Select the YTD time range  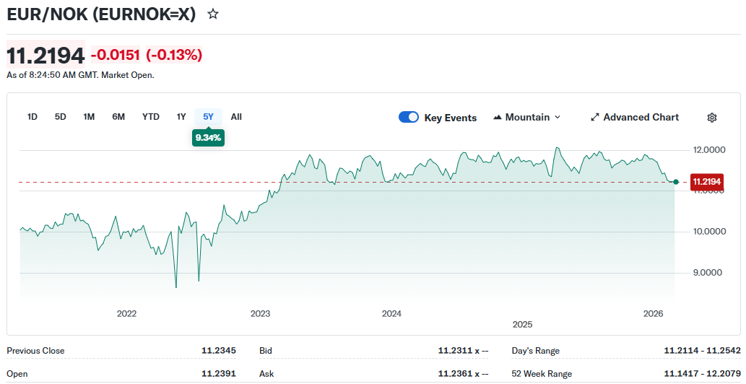coord(151,117)
